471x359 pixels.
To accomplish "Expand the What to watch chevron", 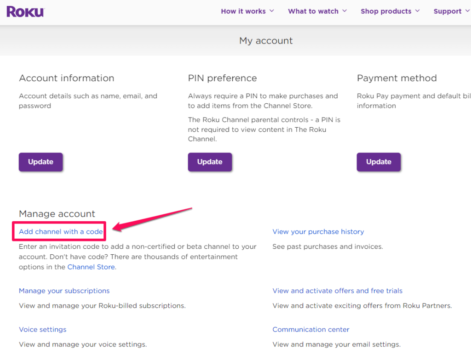I will tap(345, 11).
